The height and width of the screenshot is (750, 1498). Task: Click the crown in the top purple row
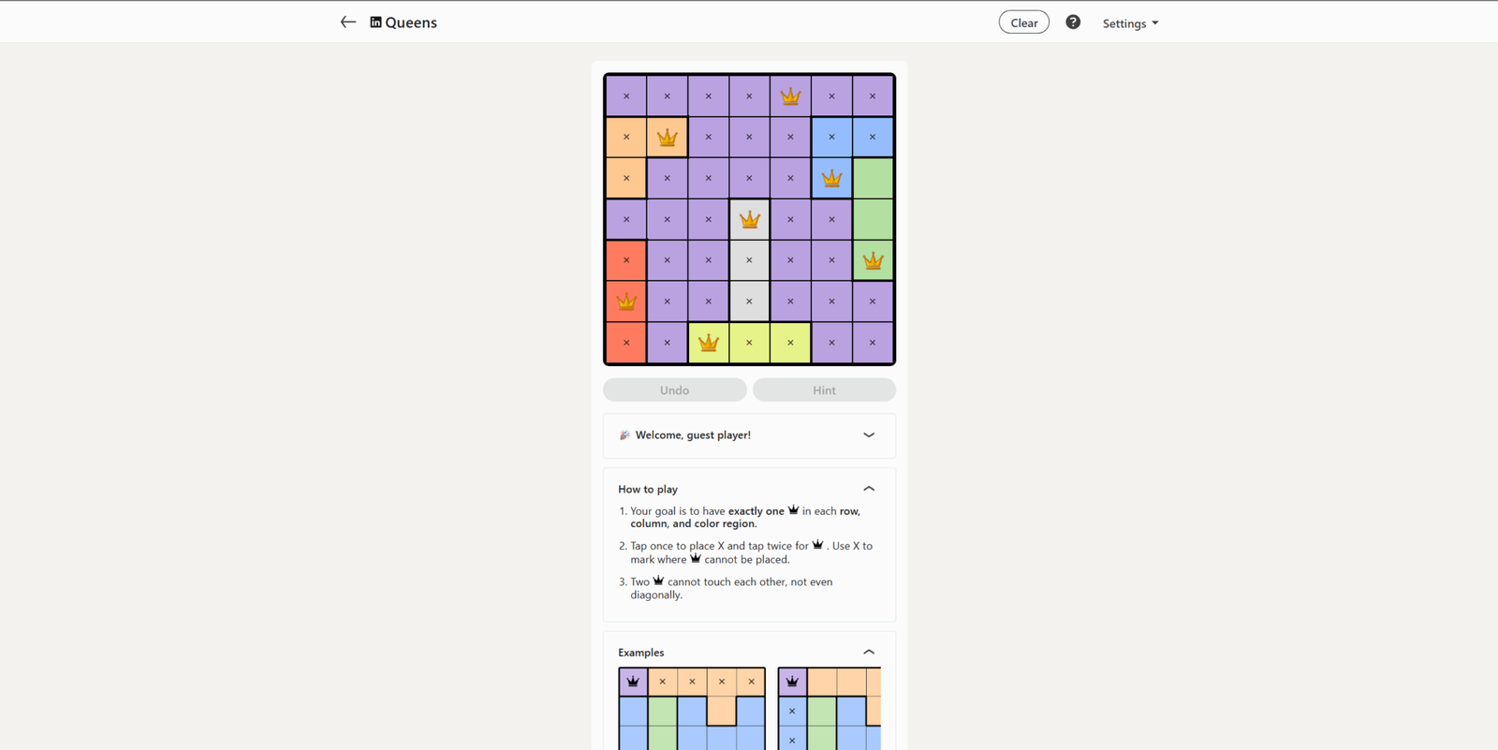tap(790, 96)
